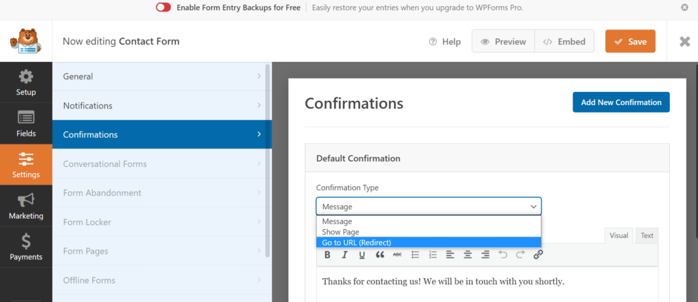
Task: Select the Settings sliders panel
Action: (26, 165)
